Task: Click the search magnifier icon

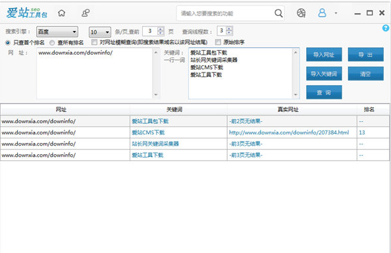Action: point(278,13)
